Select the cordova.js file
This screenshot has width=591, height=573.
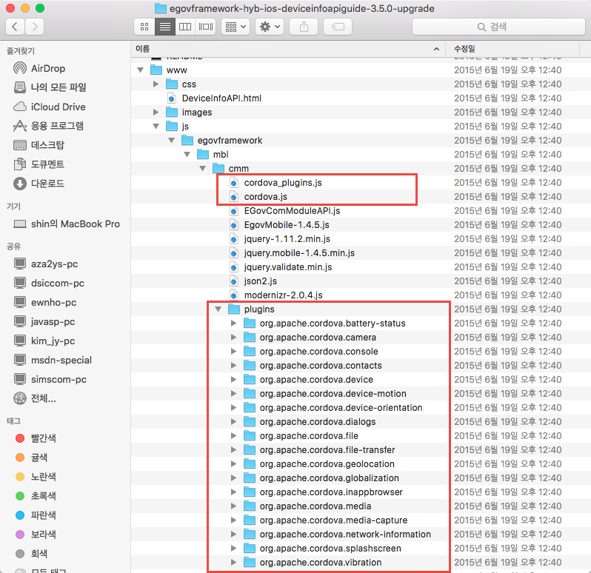[x=265, y=196]
